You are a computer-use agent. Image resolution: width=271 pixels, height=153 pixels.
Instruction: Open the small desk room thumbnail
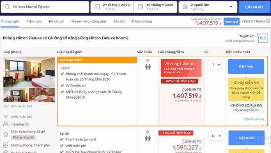[16, 95]
